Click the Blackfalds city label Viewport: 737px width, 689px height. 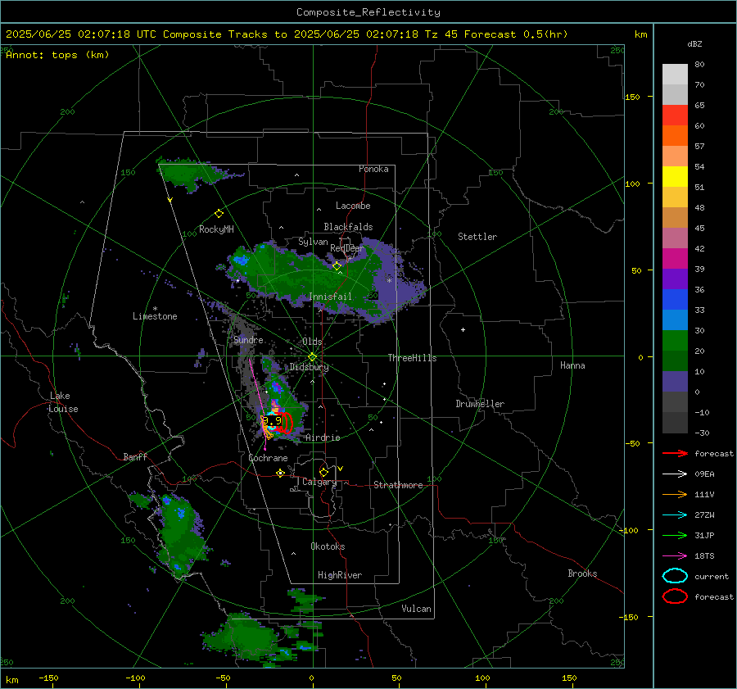pos(348,227)
